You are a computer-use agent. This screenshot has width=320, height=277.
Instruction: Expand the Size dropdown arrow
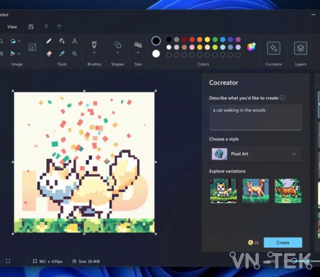coord(138,53)
